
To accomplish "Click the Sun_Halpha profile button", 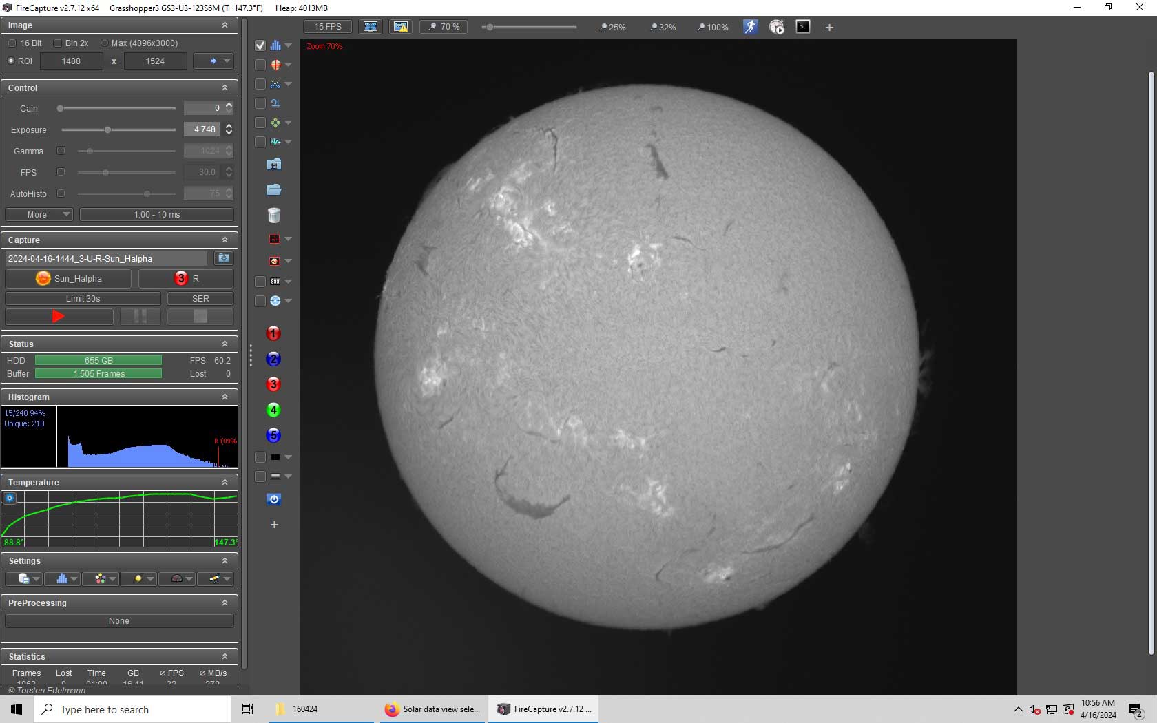I will (x=68, y=279).
